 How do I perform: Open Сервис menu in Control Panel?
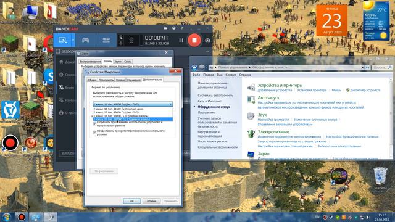coord(230,75)
